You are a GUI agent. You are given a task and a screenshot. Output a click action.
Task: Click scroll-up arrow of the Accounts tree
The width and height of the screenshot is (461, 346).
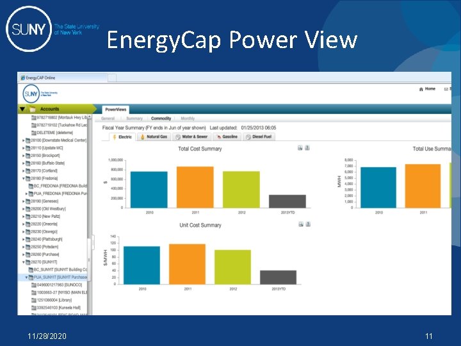90,117
